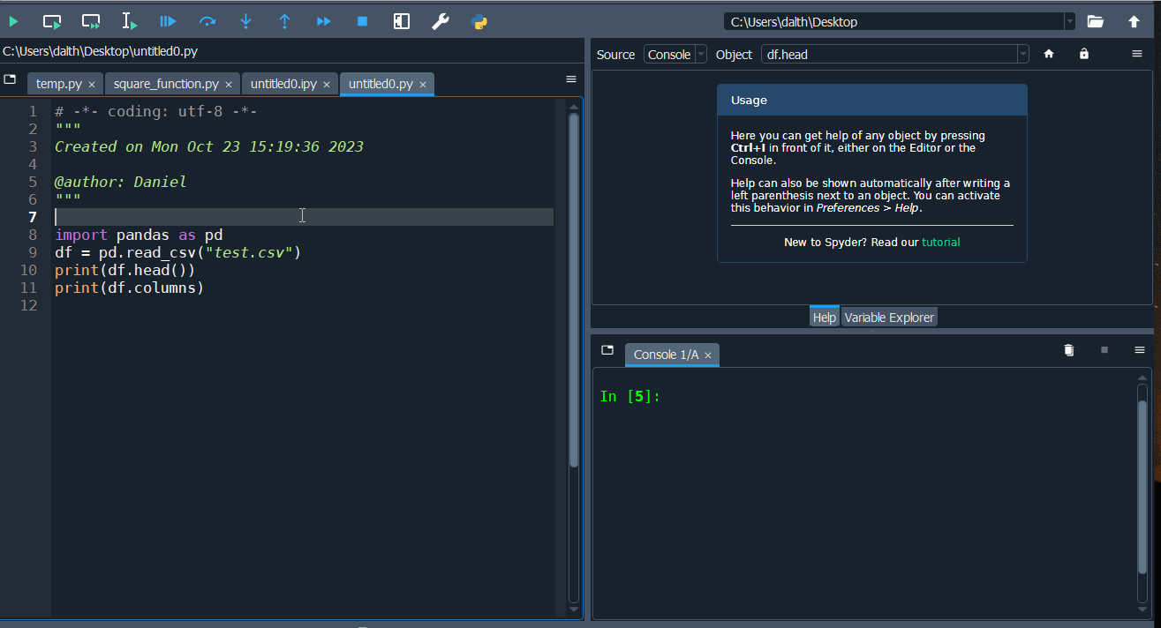The image size is (1161, 628).
Task: Open the Spyder tutorial link
Action: point(940,242)
